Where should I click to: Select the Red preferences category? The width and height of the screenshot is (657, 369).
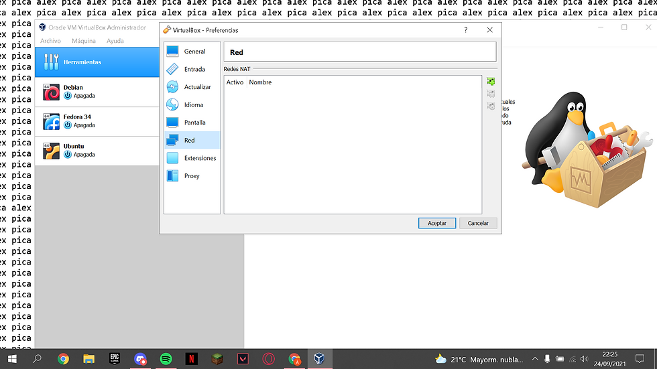point(192,140)
